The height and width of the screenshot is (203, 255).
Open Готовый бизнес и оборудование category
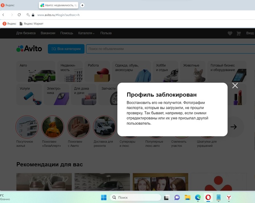227,71
